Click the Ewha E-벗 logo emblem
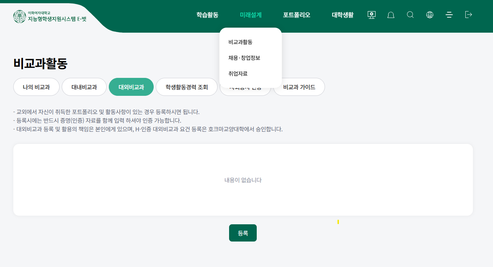 (x=20, y=17)
